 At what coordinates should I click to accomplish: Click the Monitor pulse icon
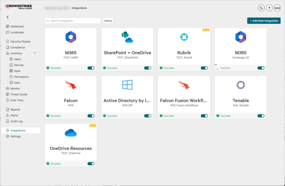tap(7, 88)
